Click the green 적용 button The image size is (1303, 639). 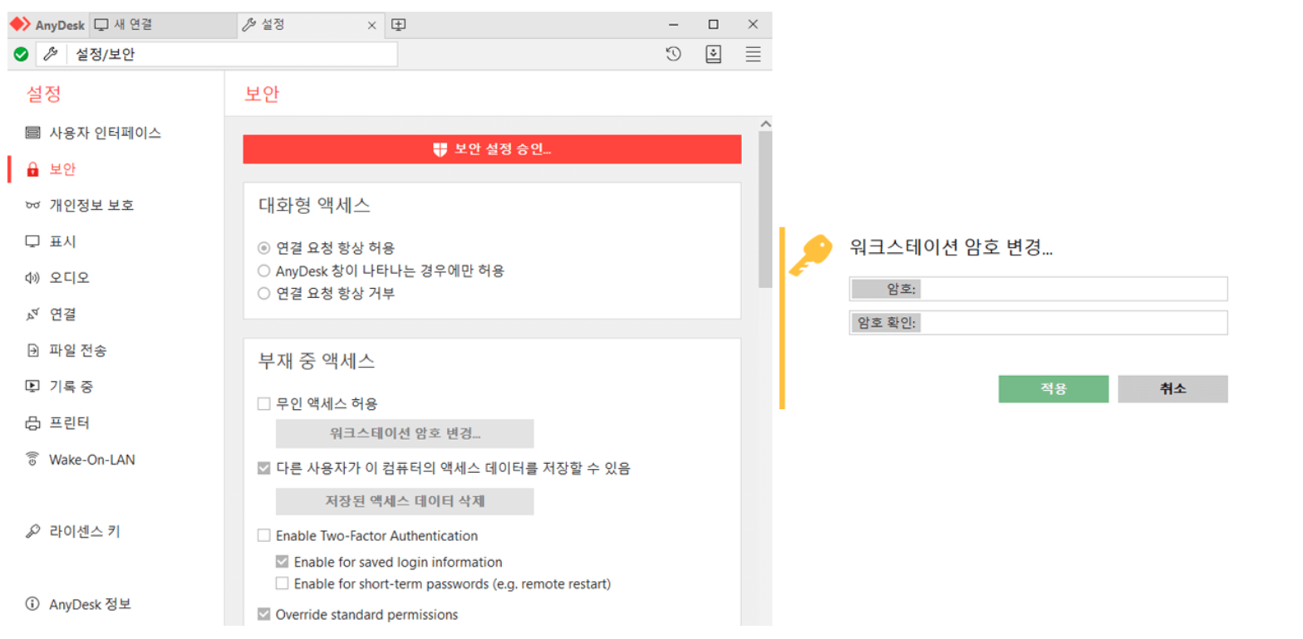coord(1053,389)
